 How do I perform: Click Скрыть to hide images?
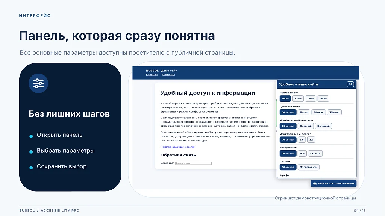(x=315, y=153)
